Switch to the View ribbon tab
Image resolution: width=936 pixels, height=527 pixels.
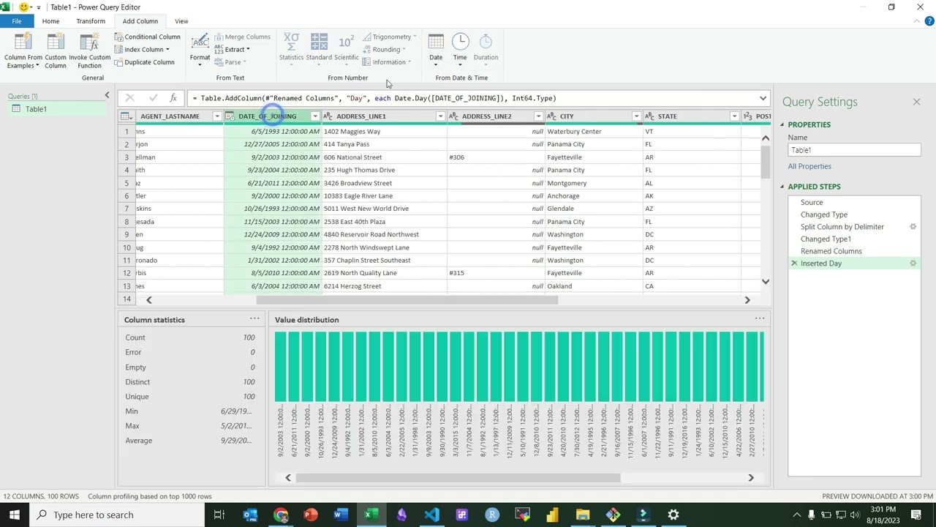pyautogui.click(x=181, y=21)
